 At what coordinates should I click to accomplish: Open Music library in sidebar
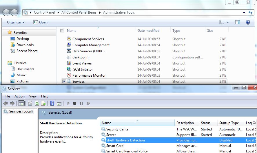(18, 75)
